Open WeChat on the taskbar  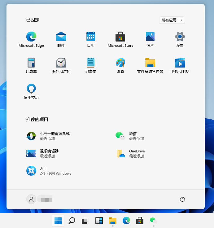point(154,221)
